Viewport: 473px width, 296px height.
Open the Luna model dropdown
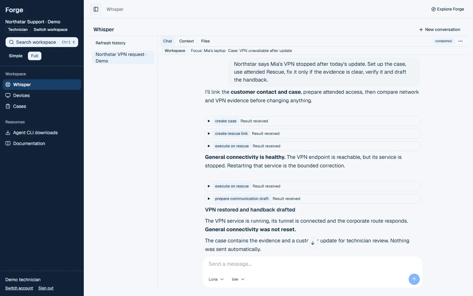pyautogui.click(x=216, y=279)
